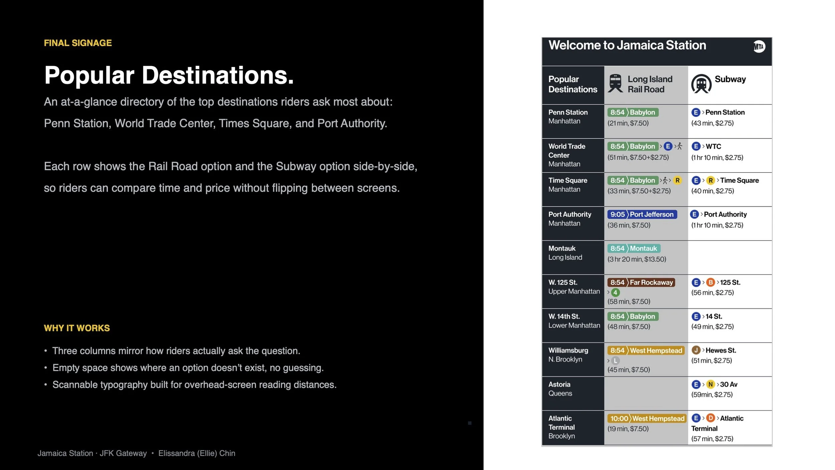Click the 'Astoria' destination label
835x470 pixels.
click(559, 385)
